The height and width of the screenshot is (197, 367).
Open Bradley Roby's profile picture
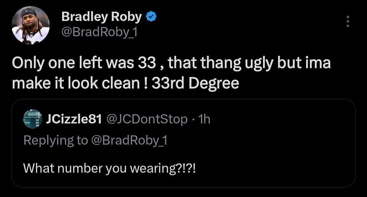coord(30,25)
